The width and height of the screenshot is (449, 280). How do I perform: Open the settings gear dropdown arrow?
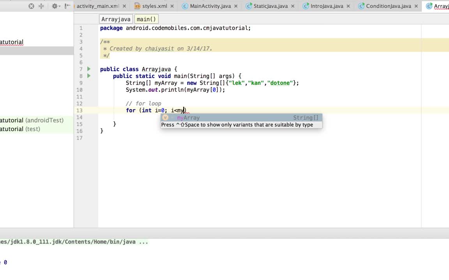pyautogui.click(x=60, y=6)
